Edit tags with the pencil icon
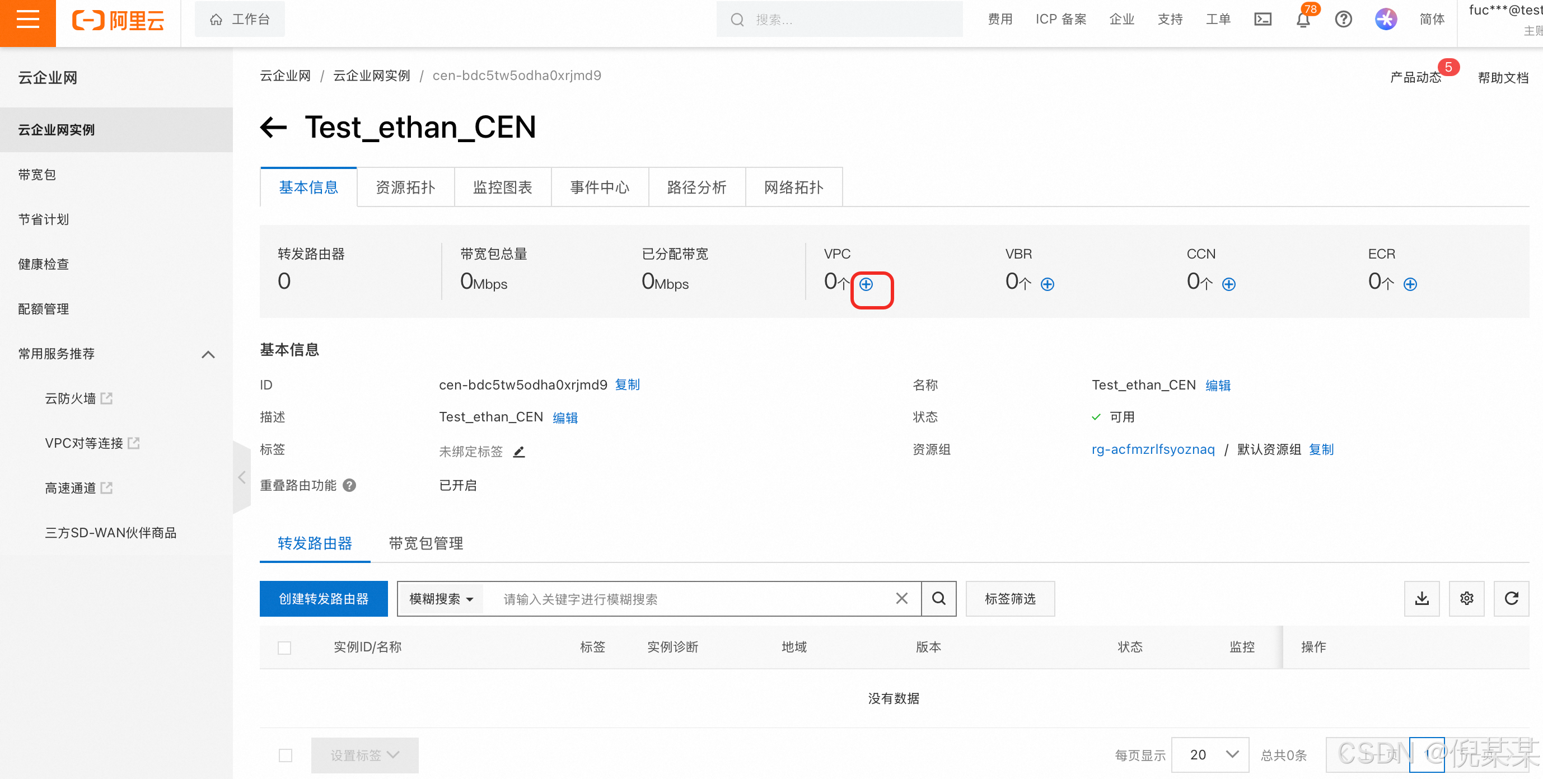This screenshot has width=1543, height=779. (x=519, y=452)
